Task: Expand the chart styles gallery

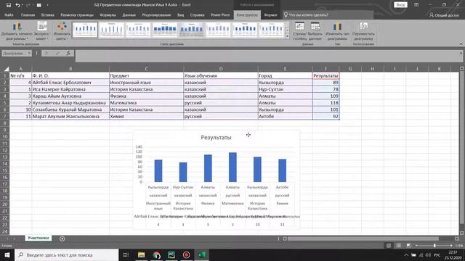Action: [x=287, y=36]
